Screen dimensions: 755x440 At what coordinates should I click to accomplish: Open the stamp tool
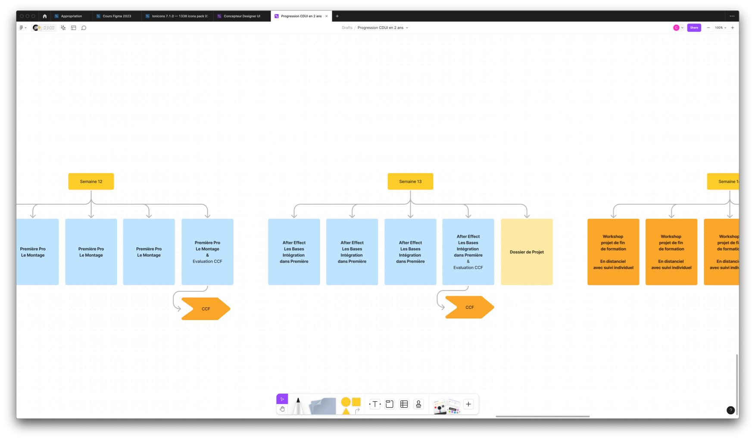coord(418,404)
